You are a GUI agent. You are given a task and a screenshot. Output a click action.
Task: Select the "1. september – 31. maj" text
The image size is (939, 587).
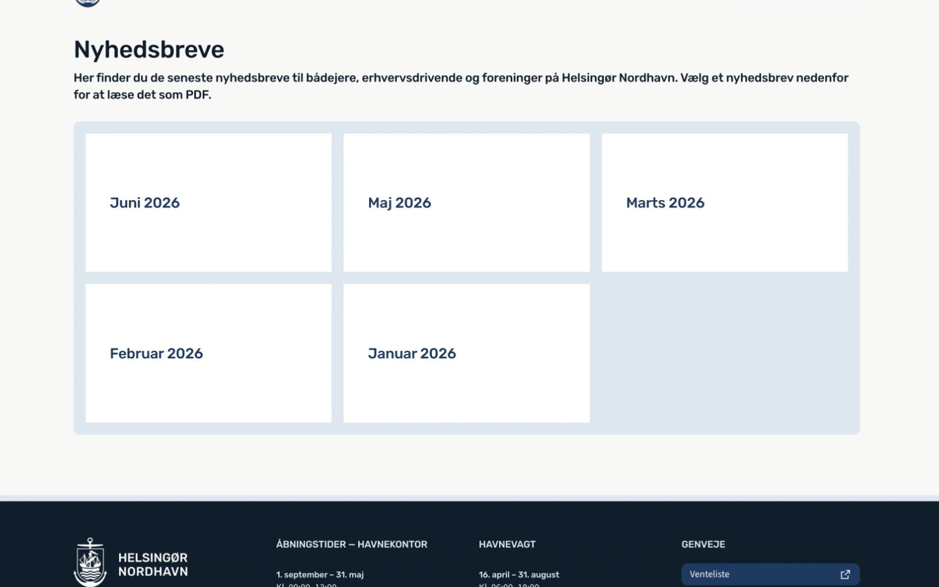point(320,575)
